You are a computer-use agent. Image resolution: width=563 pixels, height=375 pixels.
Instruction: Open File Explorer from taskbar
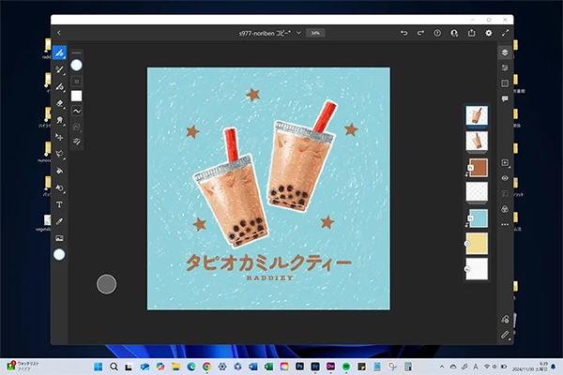pyautogui.click(x=175, y=367)
